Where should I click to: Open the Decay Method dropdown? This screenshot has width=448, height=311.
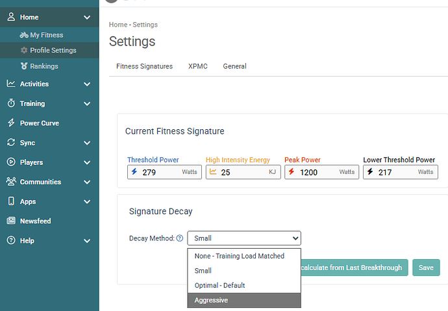(243, 238)
